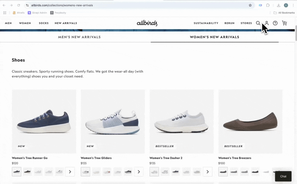This screenshot has height=184, width=297.
Task: Open the shopping cart icon
Action: coord(284,23)
